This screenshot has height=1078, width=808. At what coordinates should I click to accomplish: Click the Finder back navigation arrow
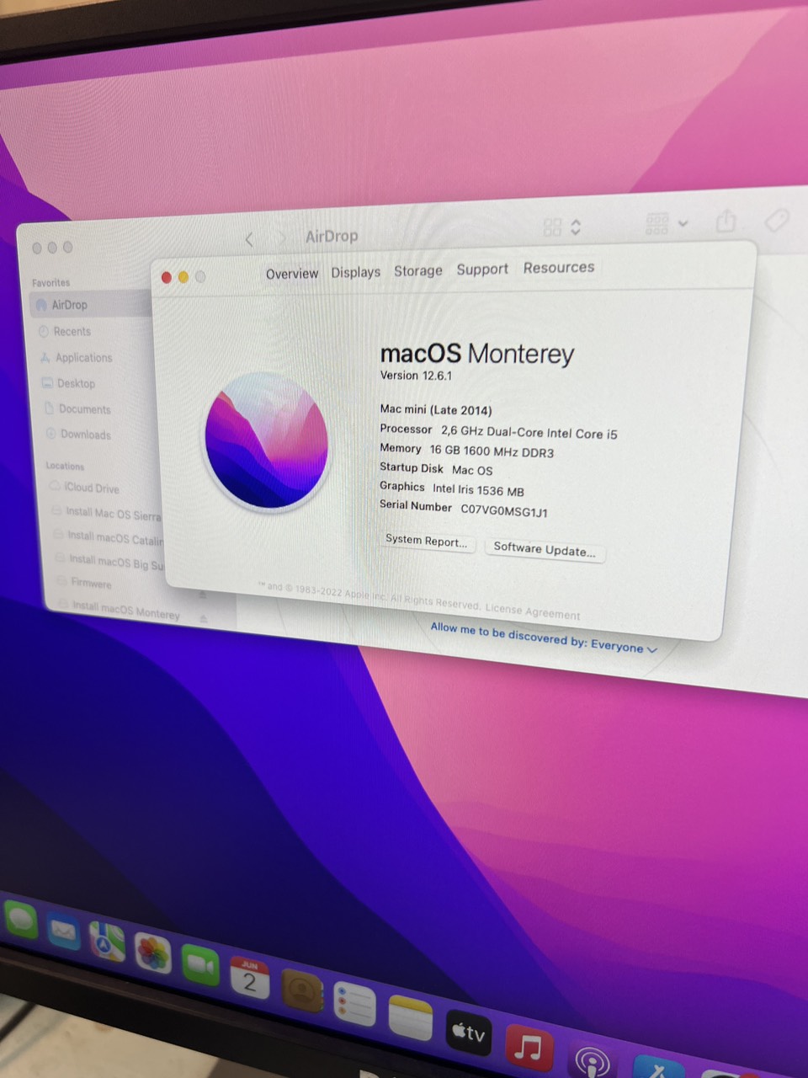[249, 240]
